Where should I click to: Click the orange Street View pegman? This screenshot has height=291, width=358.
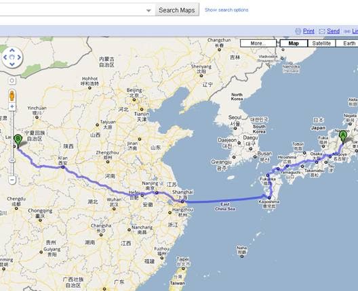click(12, 95)
